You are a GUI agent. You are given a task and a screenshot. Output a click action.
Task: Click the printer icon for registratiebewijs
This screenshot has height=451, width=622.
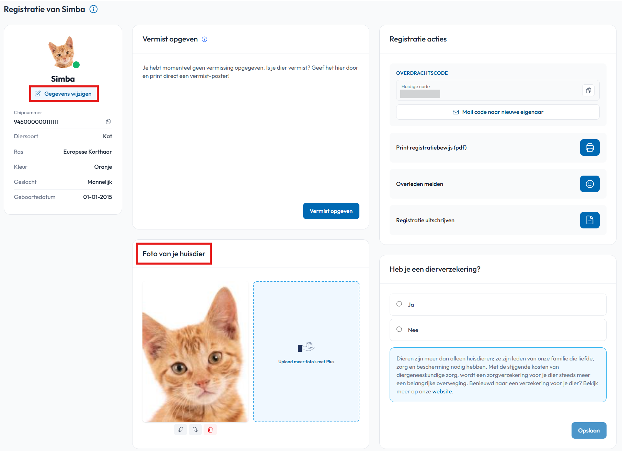click(x=590, y=147)
